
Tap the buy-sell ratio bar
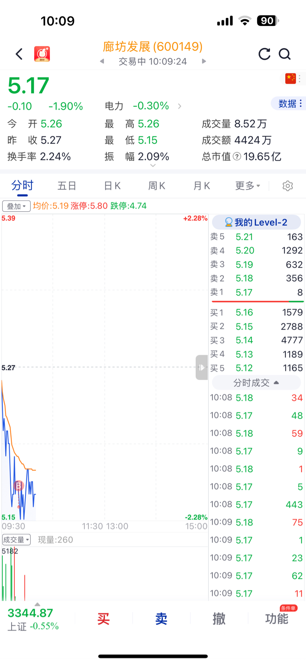(x=257, y=302)
